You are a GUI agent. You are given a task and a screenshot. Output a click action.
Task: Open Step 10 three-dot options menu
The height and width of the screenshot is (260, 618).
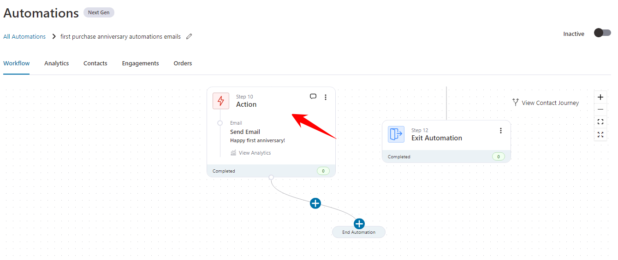click(326, 97)
